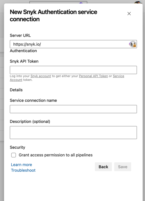The width and height of the screenshot is (145, 201).
Task: Open the Troubleshoot link
Action: pos(23,170)
